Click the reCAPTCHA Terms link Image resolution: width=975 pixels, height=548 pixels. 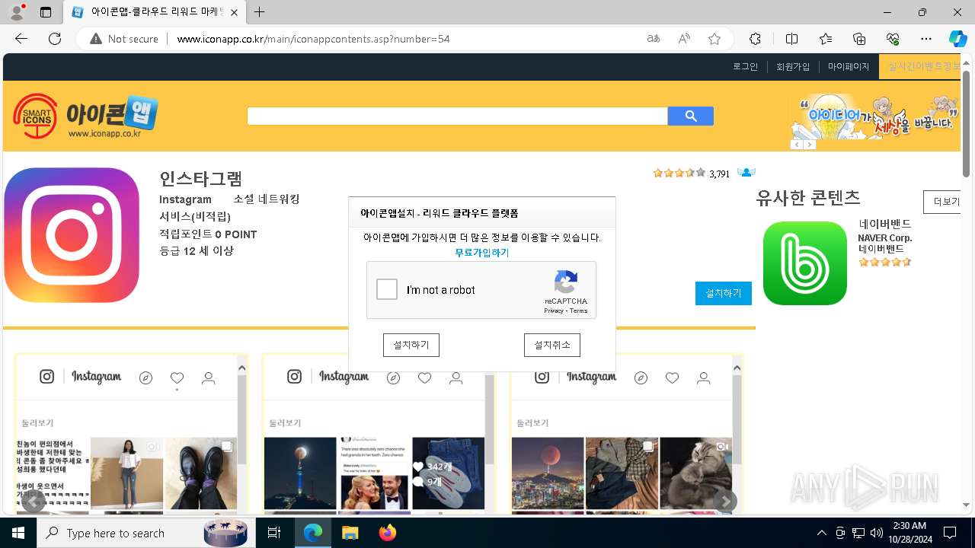click(579, 311)
